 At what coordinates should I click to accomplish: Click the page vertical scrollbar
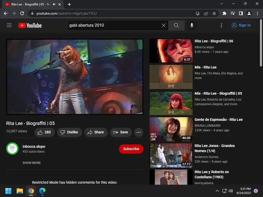[261, 43]
